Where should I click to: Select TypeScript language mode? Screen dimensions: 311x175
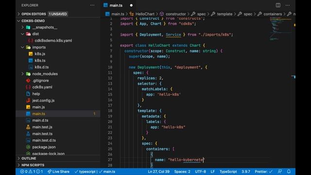[228, 172]
